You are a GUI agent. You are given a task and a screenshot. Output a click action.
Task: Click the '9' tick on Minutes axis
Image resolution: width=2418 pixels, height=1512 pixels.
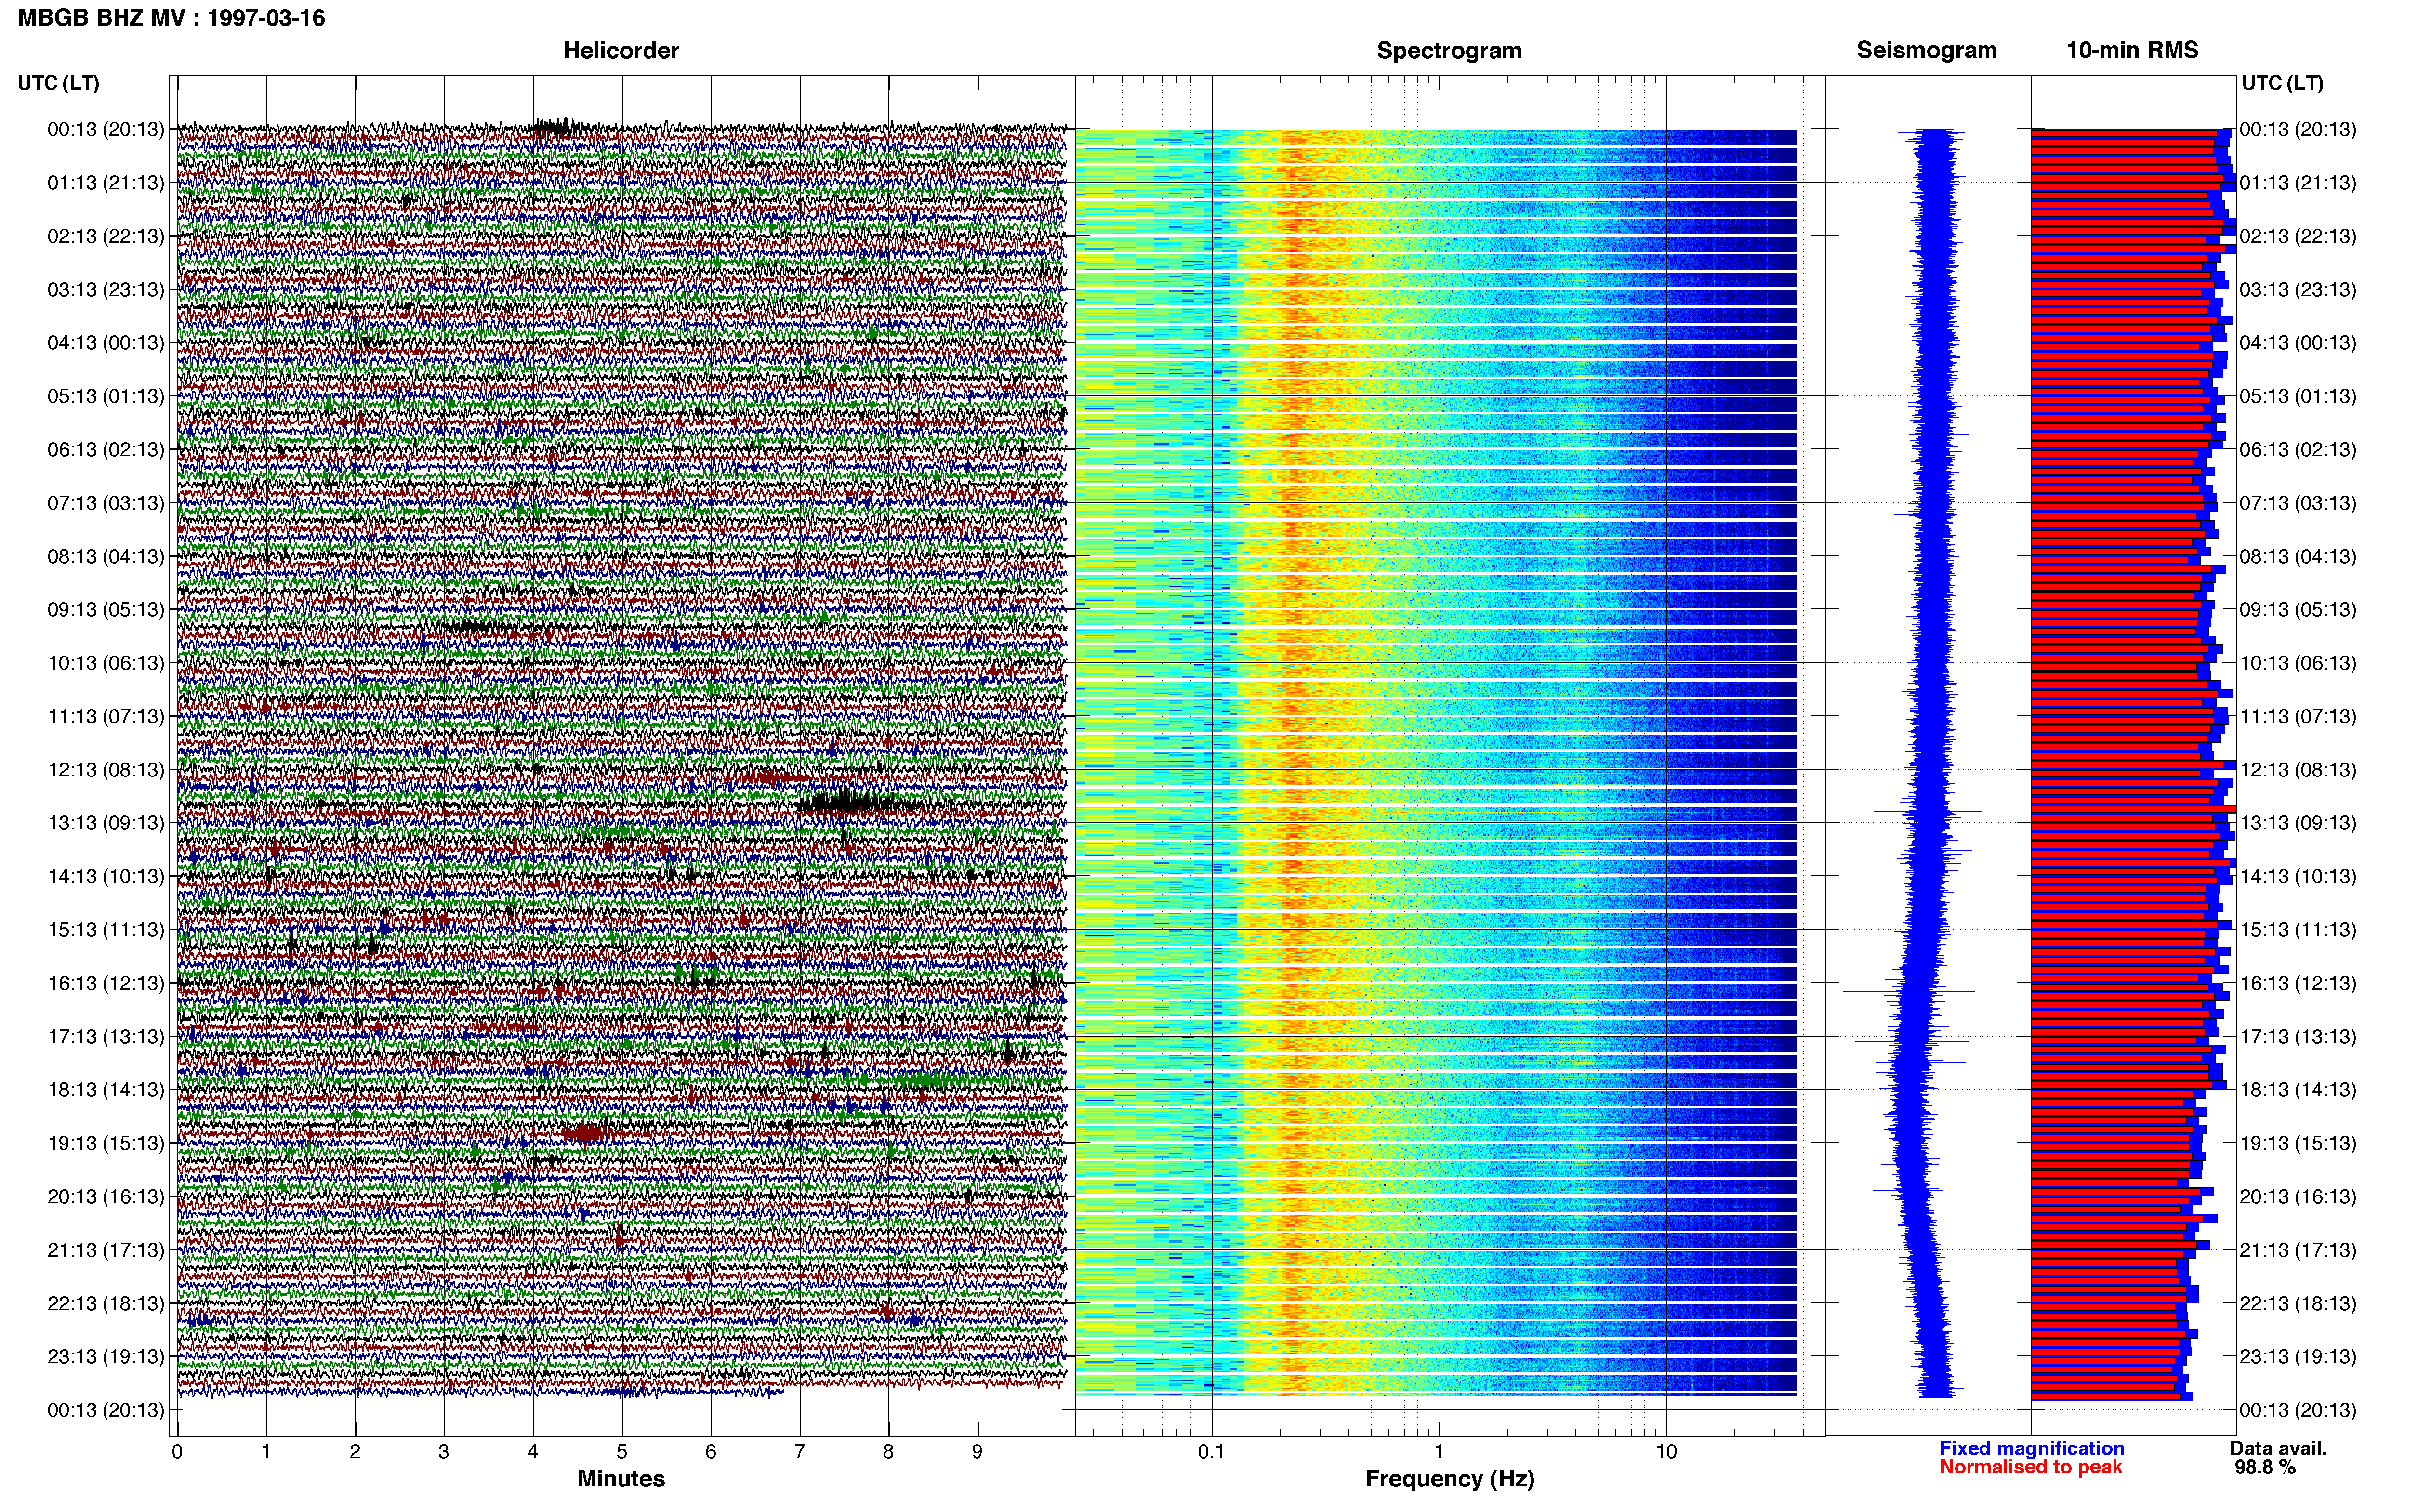click(x=977, y=1452)
